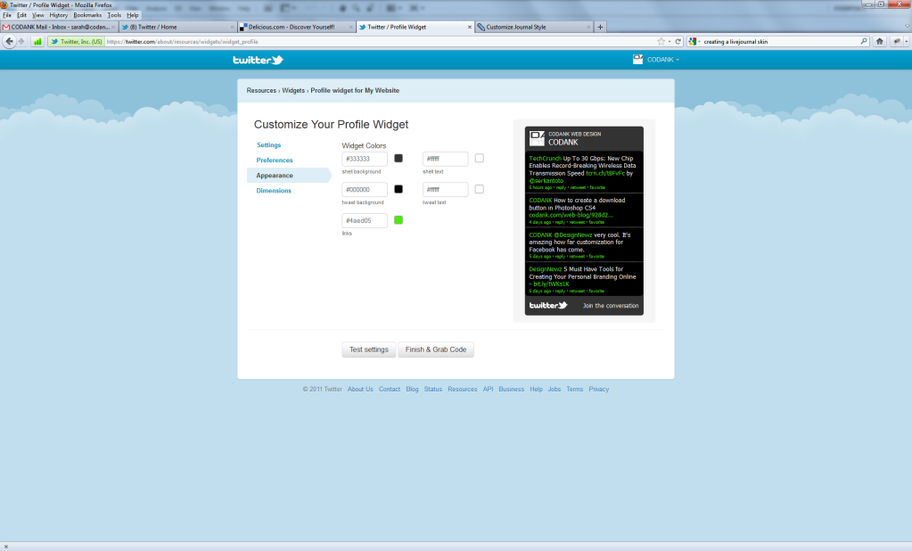
Task: Click the toolbar add-on icon beside Home
Action: (896, 41)
